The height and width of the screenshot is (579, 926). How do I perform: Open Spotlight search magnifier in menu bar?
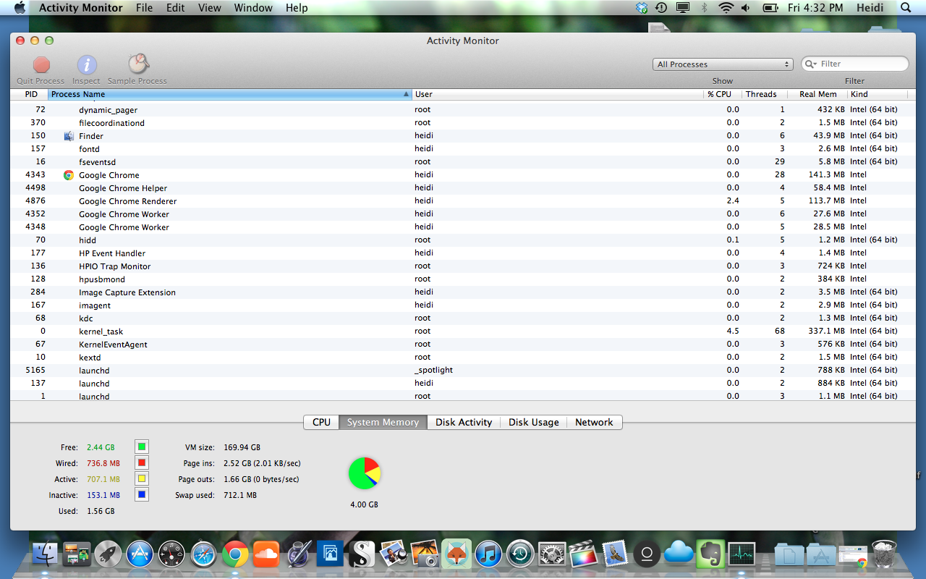(x=906, y=8)
